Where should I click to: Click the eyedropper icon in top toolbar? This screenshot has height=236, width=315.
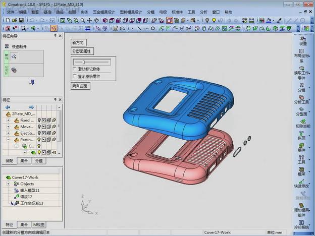pyautogui.click(x=279, y=20)
